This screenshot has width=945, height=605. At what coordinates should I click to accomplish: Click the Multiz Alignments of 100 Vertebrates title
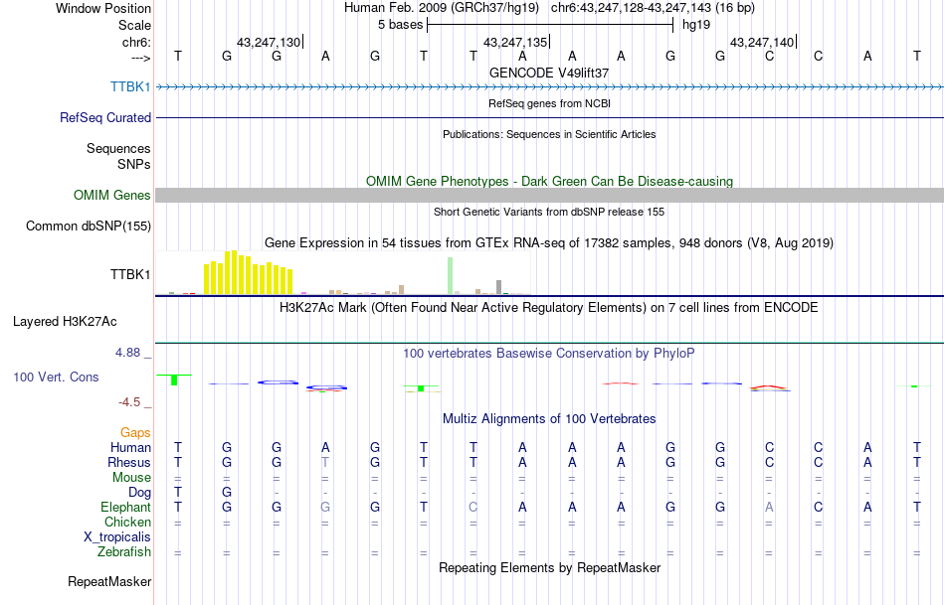coord(549,419)
